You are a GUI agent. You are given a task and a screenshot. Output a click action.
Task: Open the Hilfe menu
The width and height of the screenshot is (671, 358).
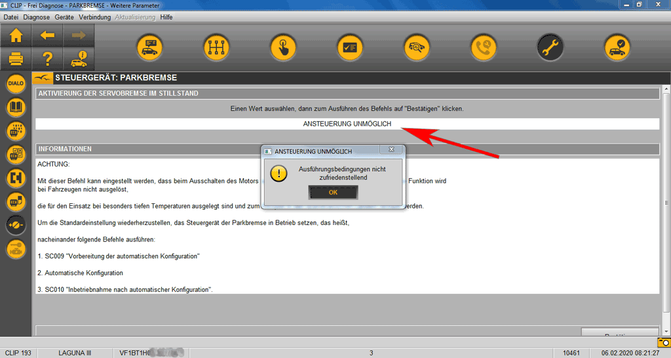point(166,17)
